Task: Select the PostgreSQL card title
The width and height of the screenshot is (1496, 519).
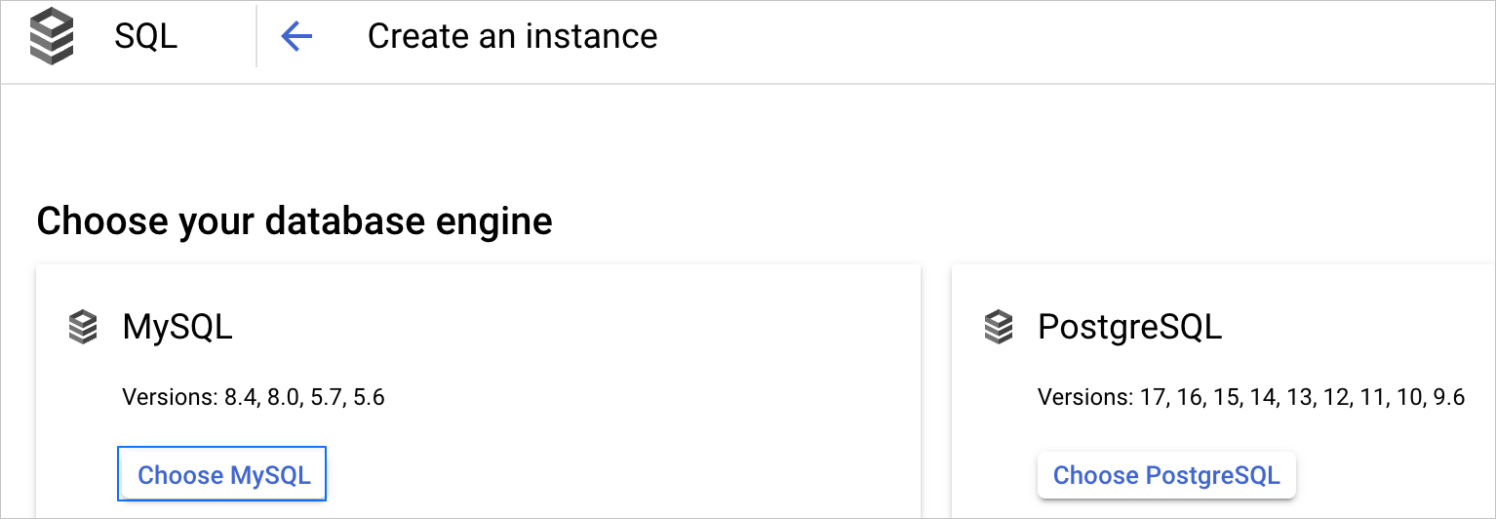Action: point(1129,327)
